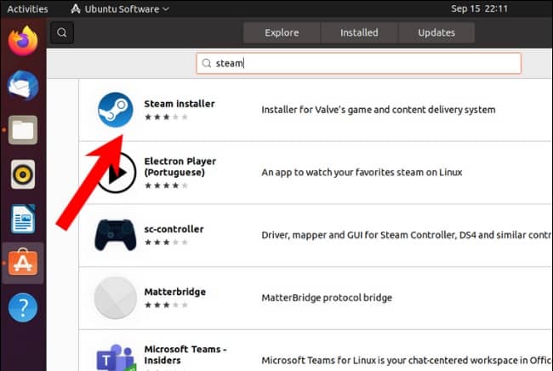Switch to the Explore tab
The height and width of the screenshot is (371, 553).
282,33
